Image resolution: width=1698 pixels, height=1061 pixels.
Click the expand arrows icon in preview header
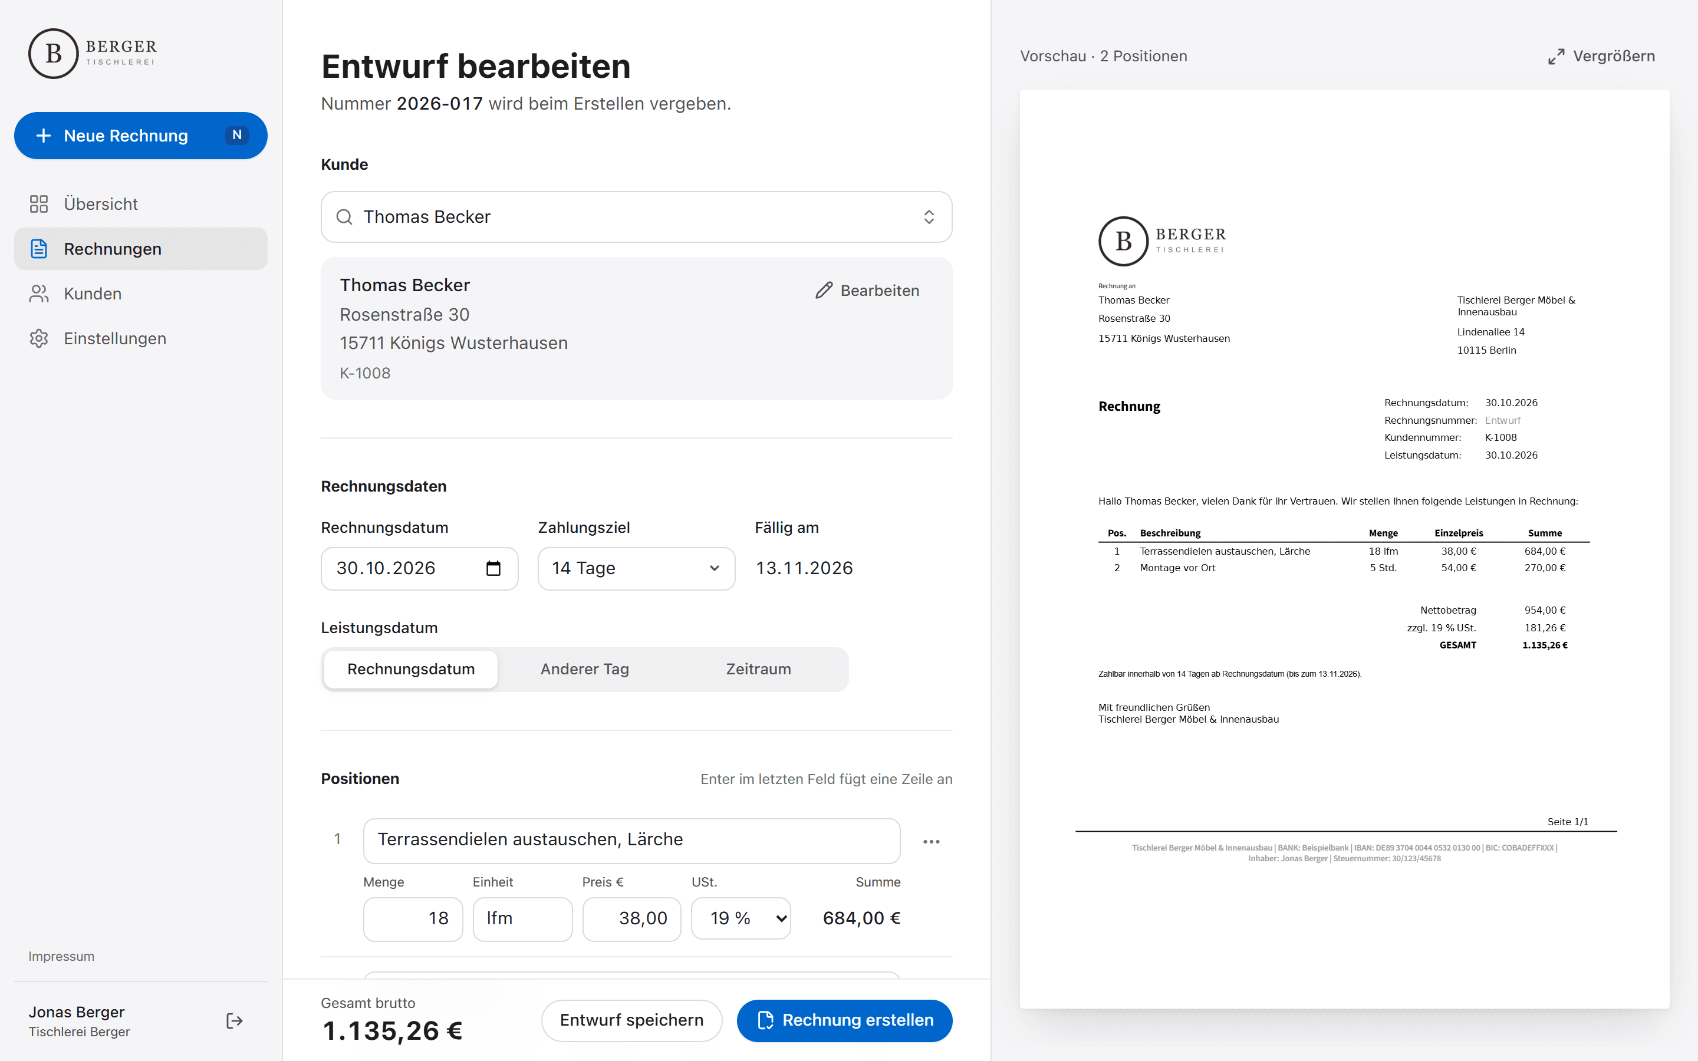coord(1556,56)
